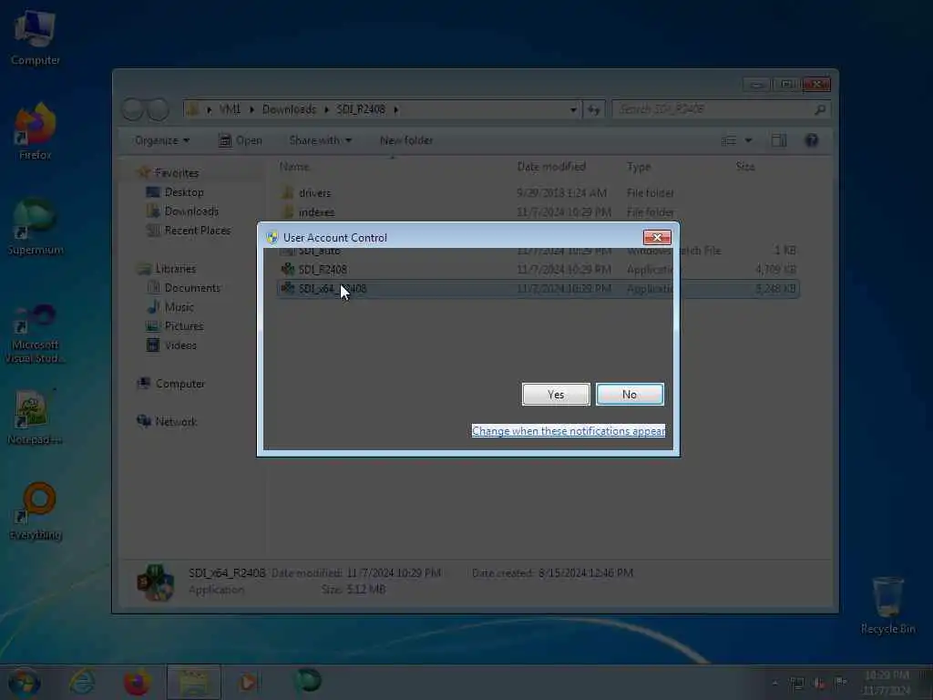933x700 pixels.
Task: Toggle the preview pane icon in Explorer
Action: [779, 140]
